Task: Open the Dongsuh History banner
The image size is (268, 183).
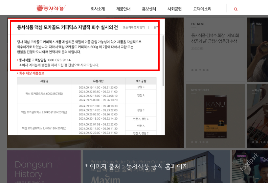Action: [x=44, y=167]
